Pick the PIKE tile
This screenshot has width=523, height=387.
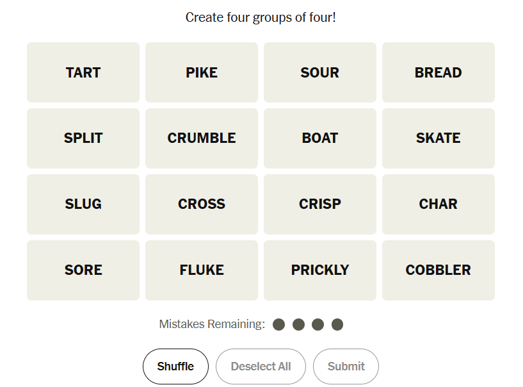202,72
